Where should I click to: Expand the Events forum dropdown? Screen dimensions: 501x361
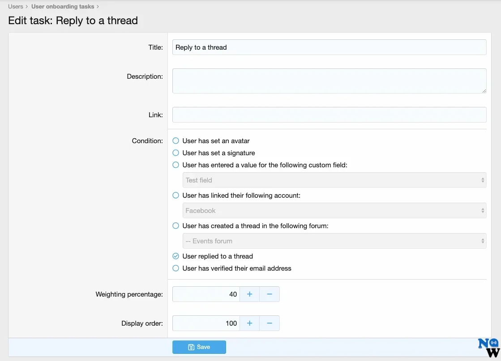tap(334, 241)
